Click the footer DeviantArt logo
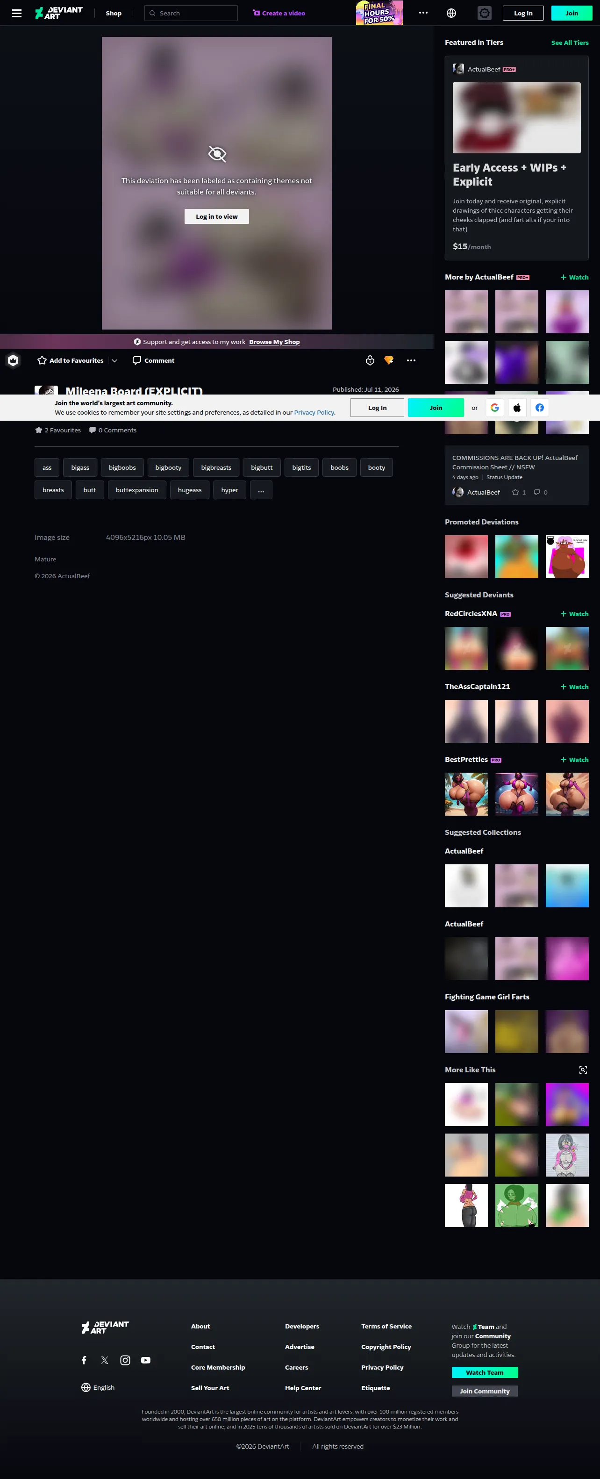This screenshot has width=600, height=1479. 105,1328
